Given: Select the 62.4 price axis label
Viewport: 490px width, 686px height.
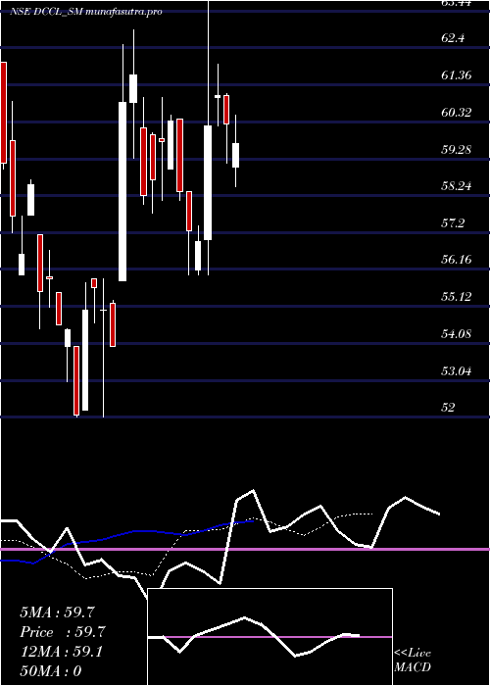Looking at the screenshot, I should (453, 38).
